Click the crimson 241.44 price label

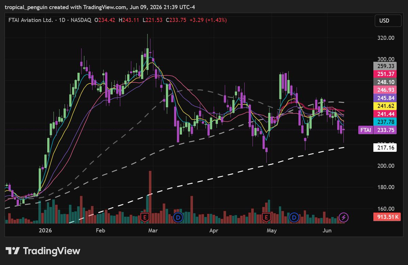(x=385, y=114)
